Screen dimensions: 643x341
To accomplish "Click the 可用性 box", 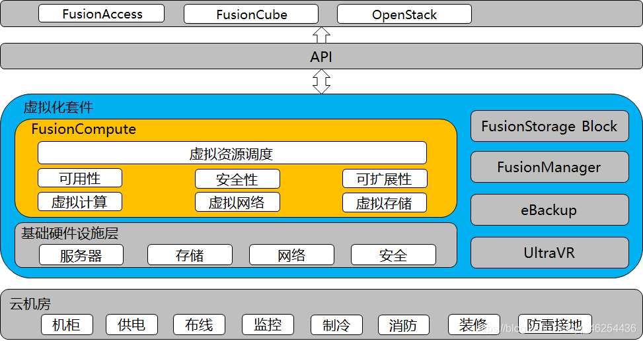I will point(80,178).
